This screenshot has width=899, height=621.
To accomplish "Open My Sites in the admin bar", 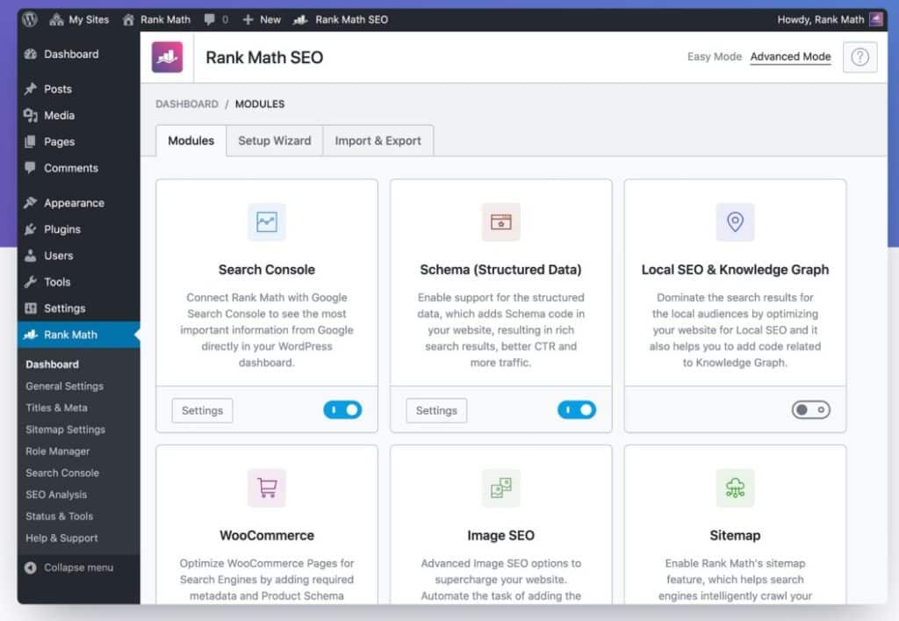I will [x=79, y=19].
